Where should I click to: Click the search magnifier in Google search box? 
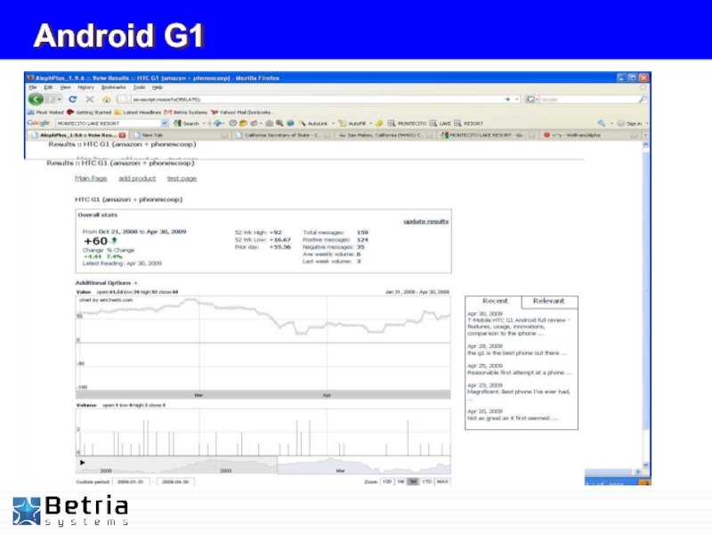[x=642, y=99]
